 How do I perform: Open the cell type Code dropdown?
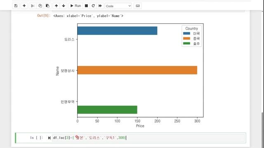[118, 6]
